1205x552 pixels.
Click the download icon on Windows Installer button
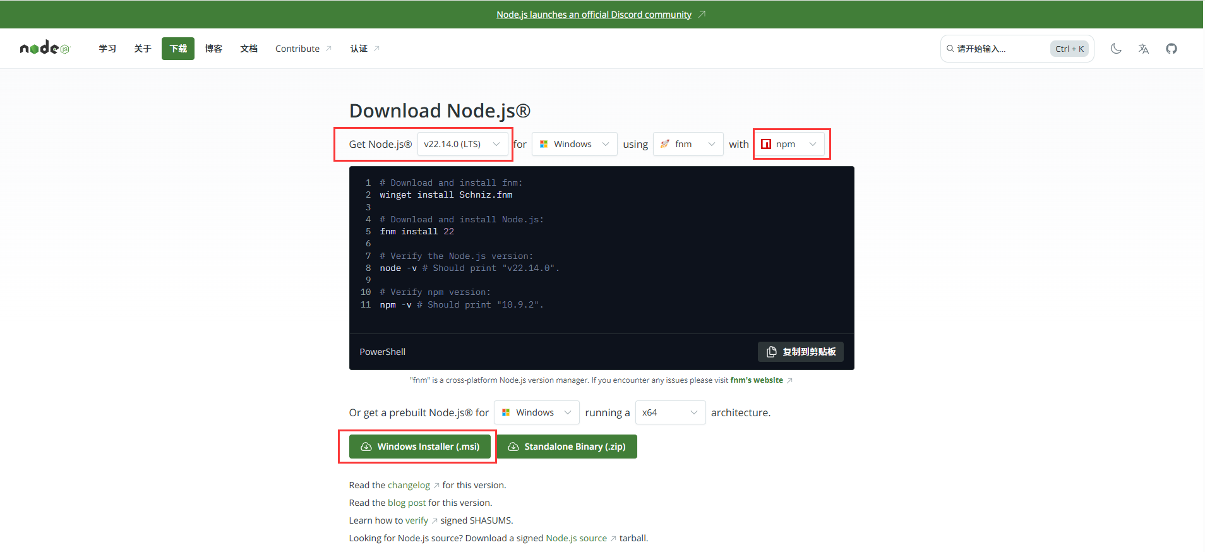point(366,447)
